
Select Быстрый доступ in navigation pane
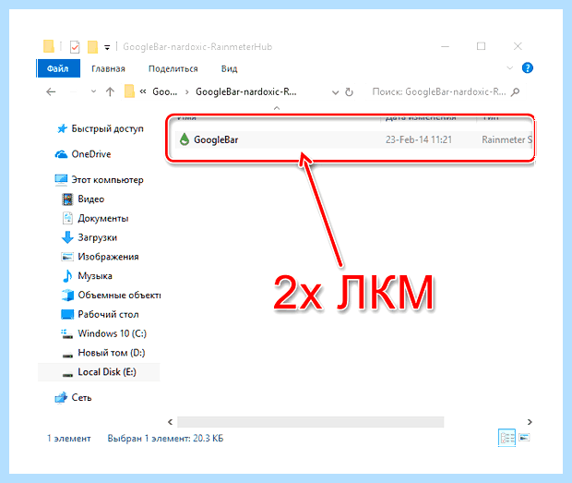(107, 128)
